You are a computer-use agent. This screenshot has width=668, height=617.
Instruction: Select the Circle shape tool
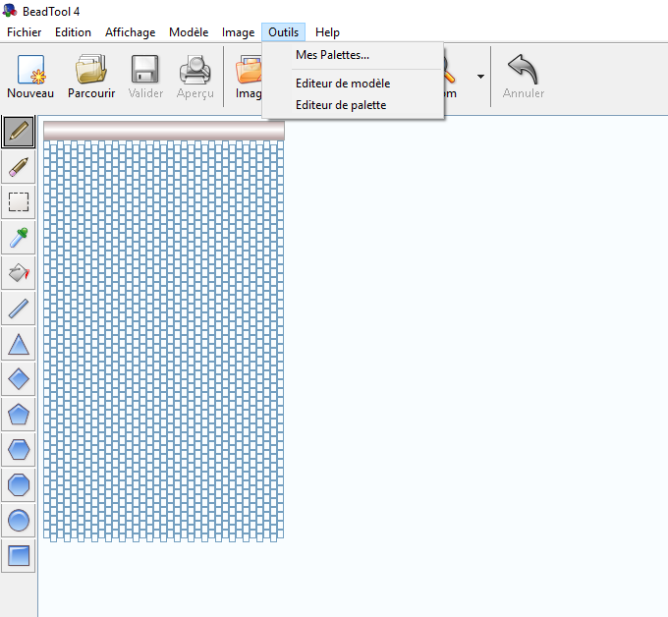click(x=19, y=520)
